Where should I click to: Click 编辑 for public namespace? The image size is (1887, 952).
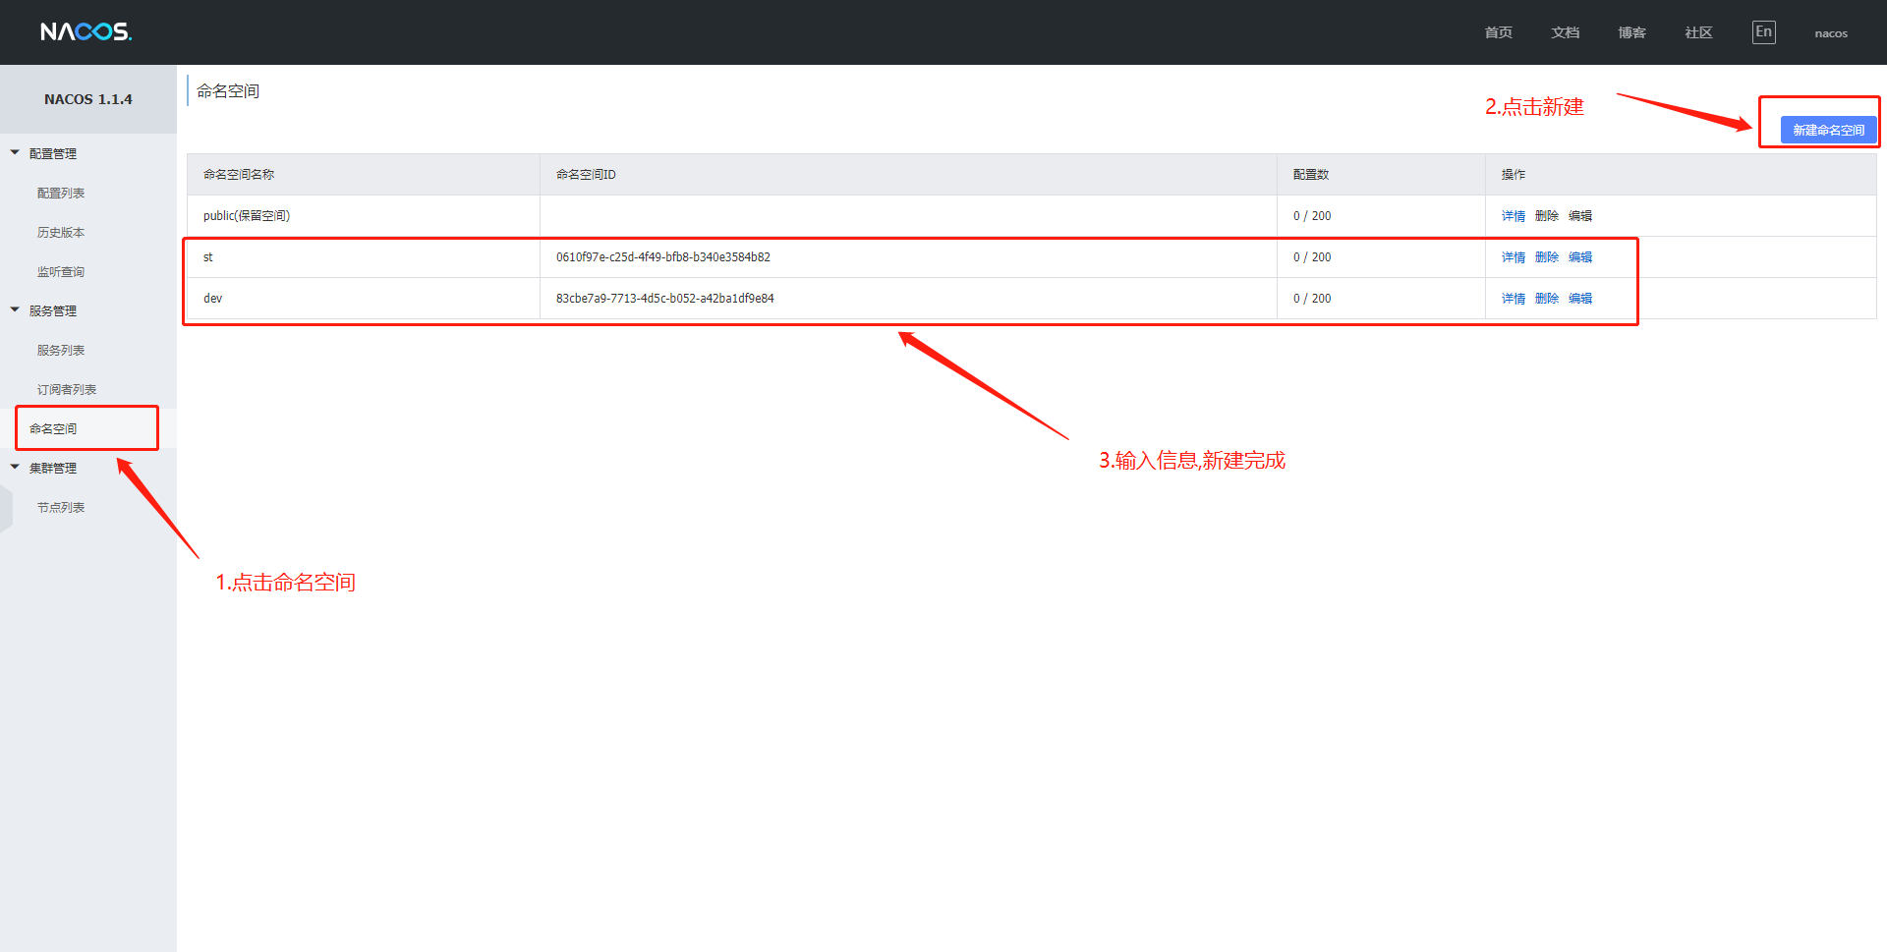(1580, 216)
